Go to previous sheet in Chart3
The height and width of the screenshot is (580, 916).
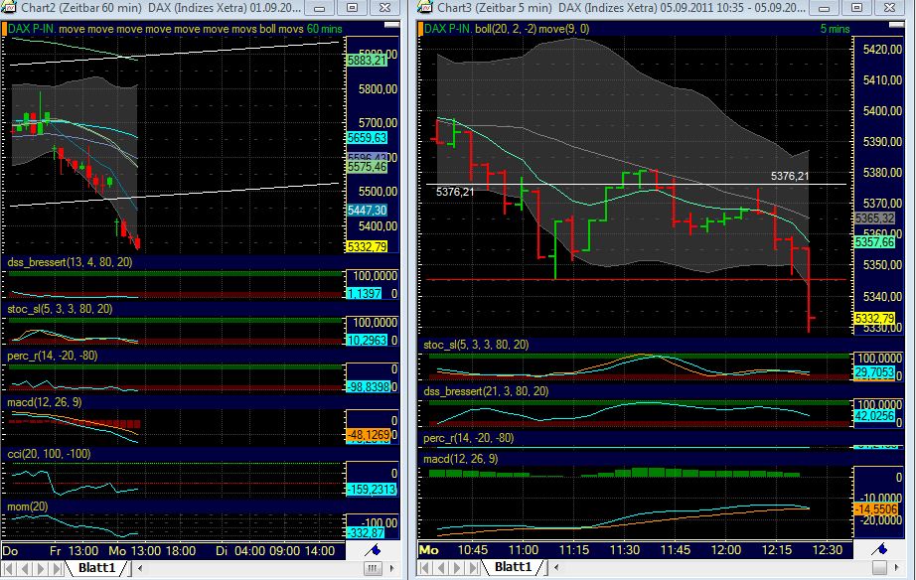441,568
